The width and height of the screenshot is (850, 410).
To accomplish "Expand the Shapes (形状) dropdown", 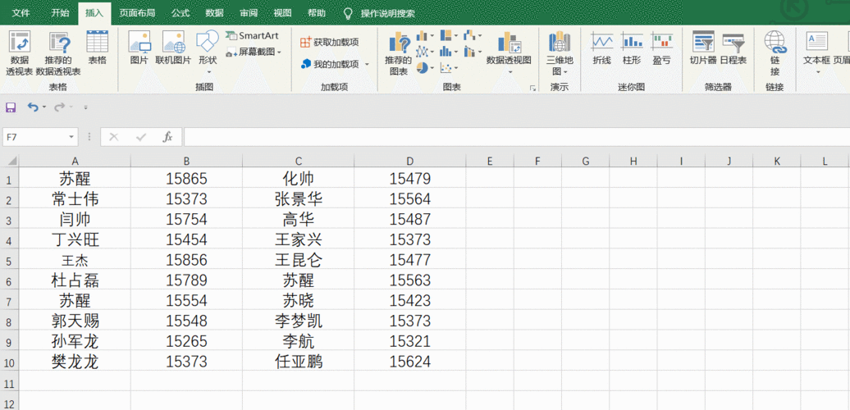I will (x=208, y=48).
